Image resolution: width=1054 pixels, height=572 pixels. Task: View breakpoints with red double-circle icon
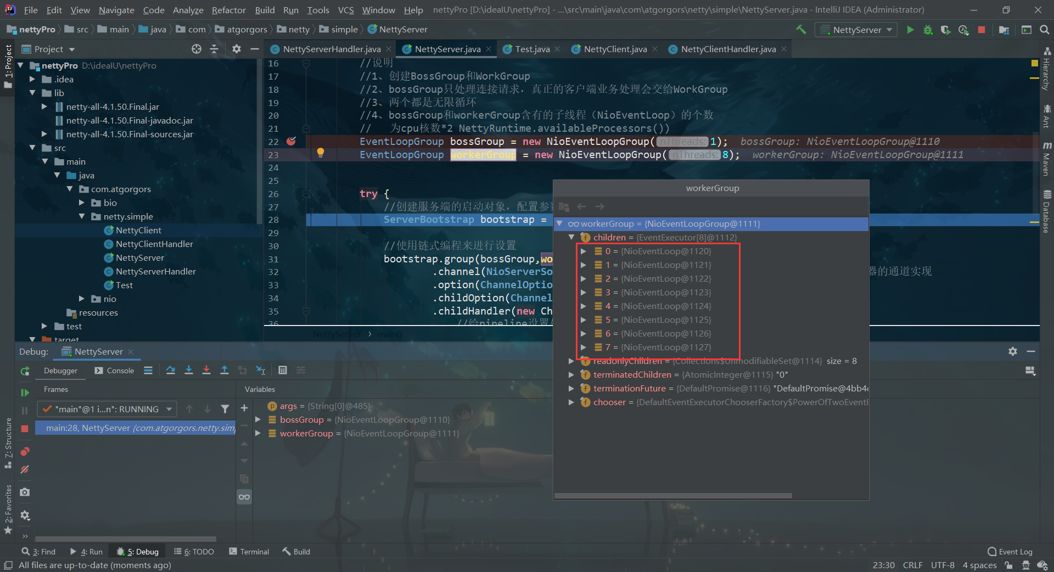point(25,451)
